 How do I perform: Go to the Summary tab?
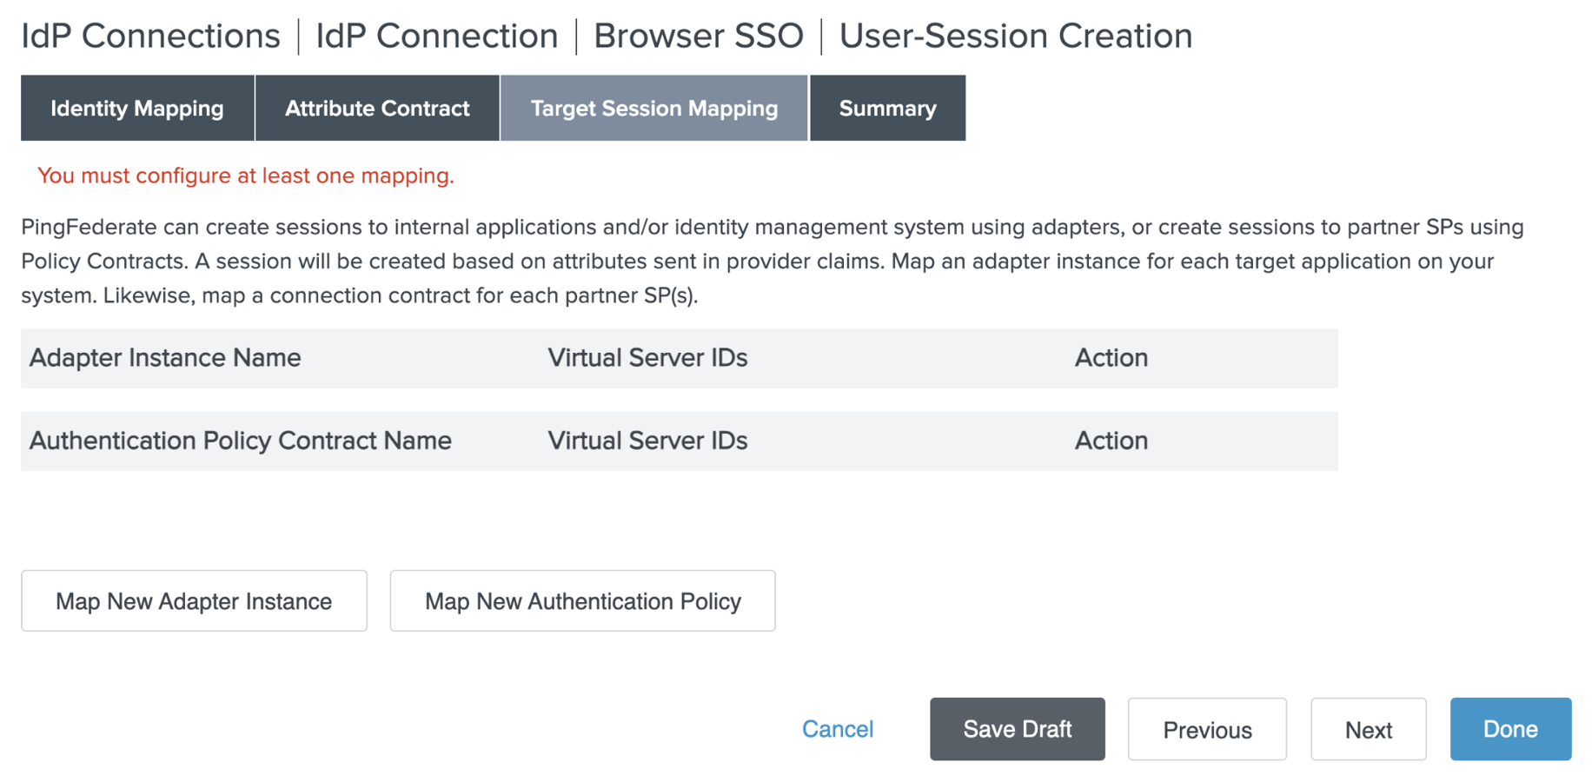pyautogui.click(x=887, y=109)
